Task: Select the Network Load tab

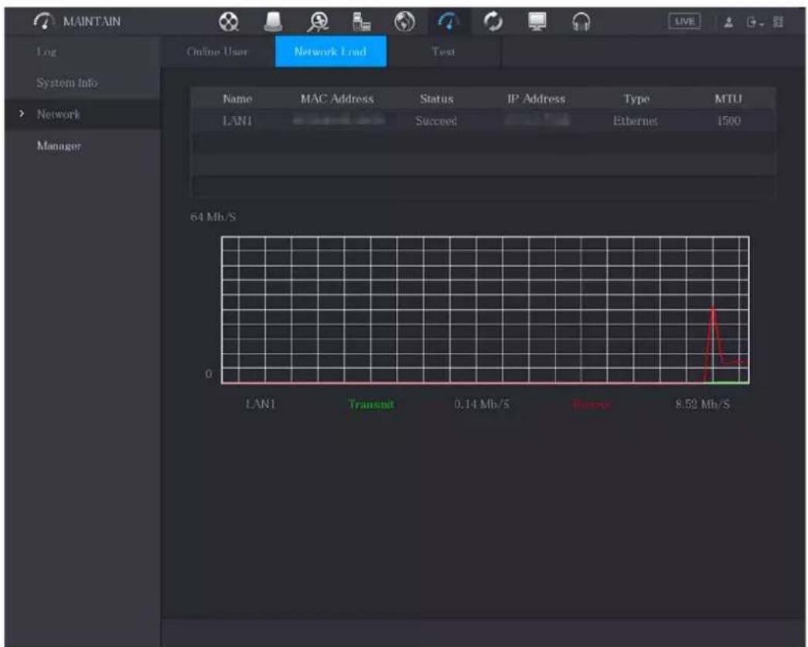Action: pyautogui.click(x=330, y=52)
